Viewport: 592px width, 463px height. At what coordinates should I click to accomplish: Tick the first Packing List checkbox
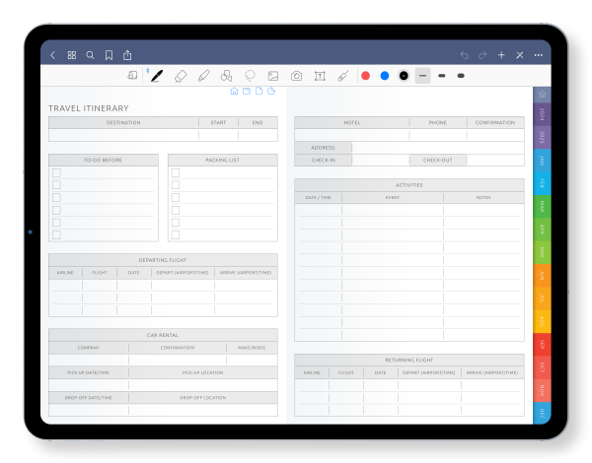click(x=176, y=173)
